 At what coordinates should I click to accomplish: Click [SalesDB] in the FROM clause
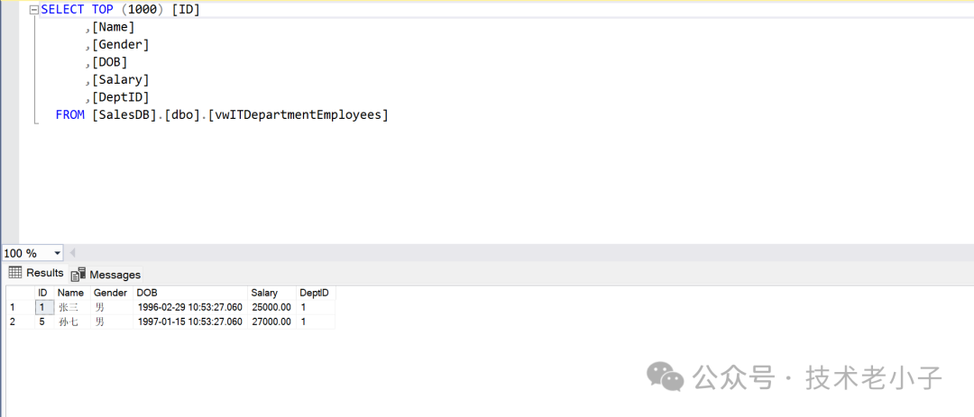(x=124, y=114)
